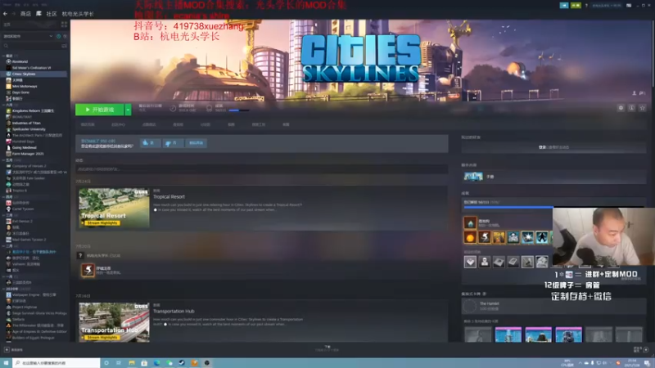Collapse the 五月 group
Viewport: 655px width, 368px height.
(4, 159)
